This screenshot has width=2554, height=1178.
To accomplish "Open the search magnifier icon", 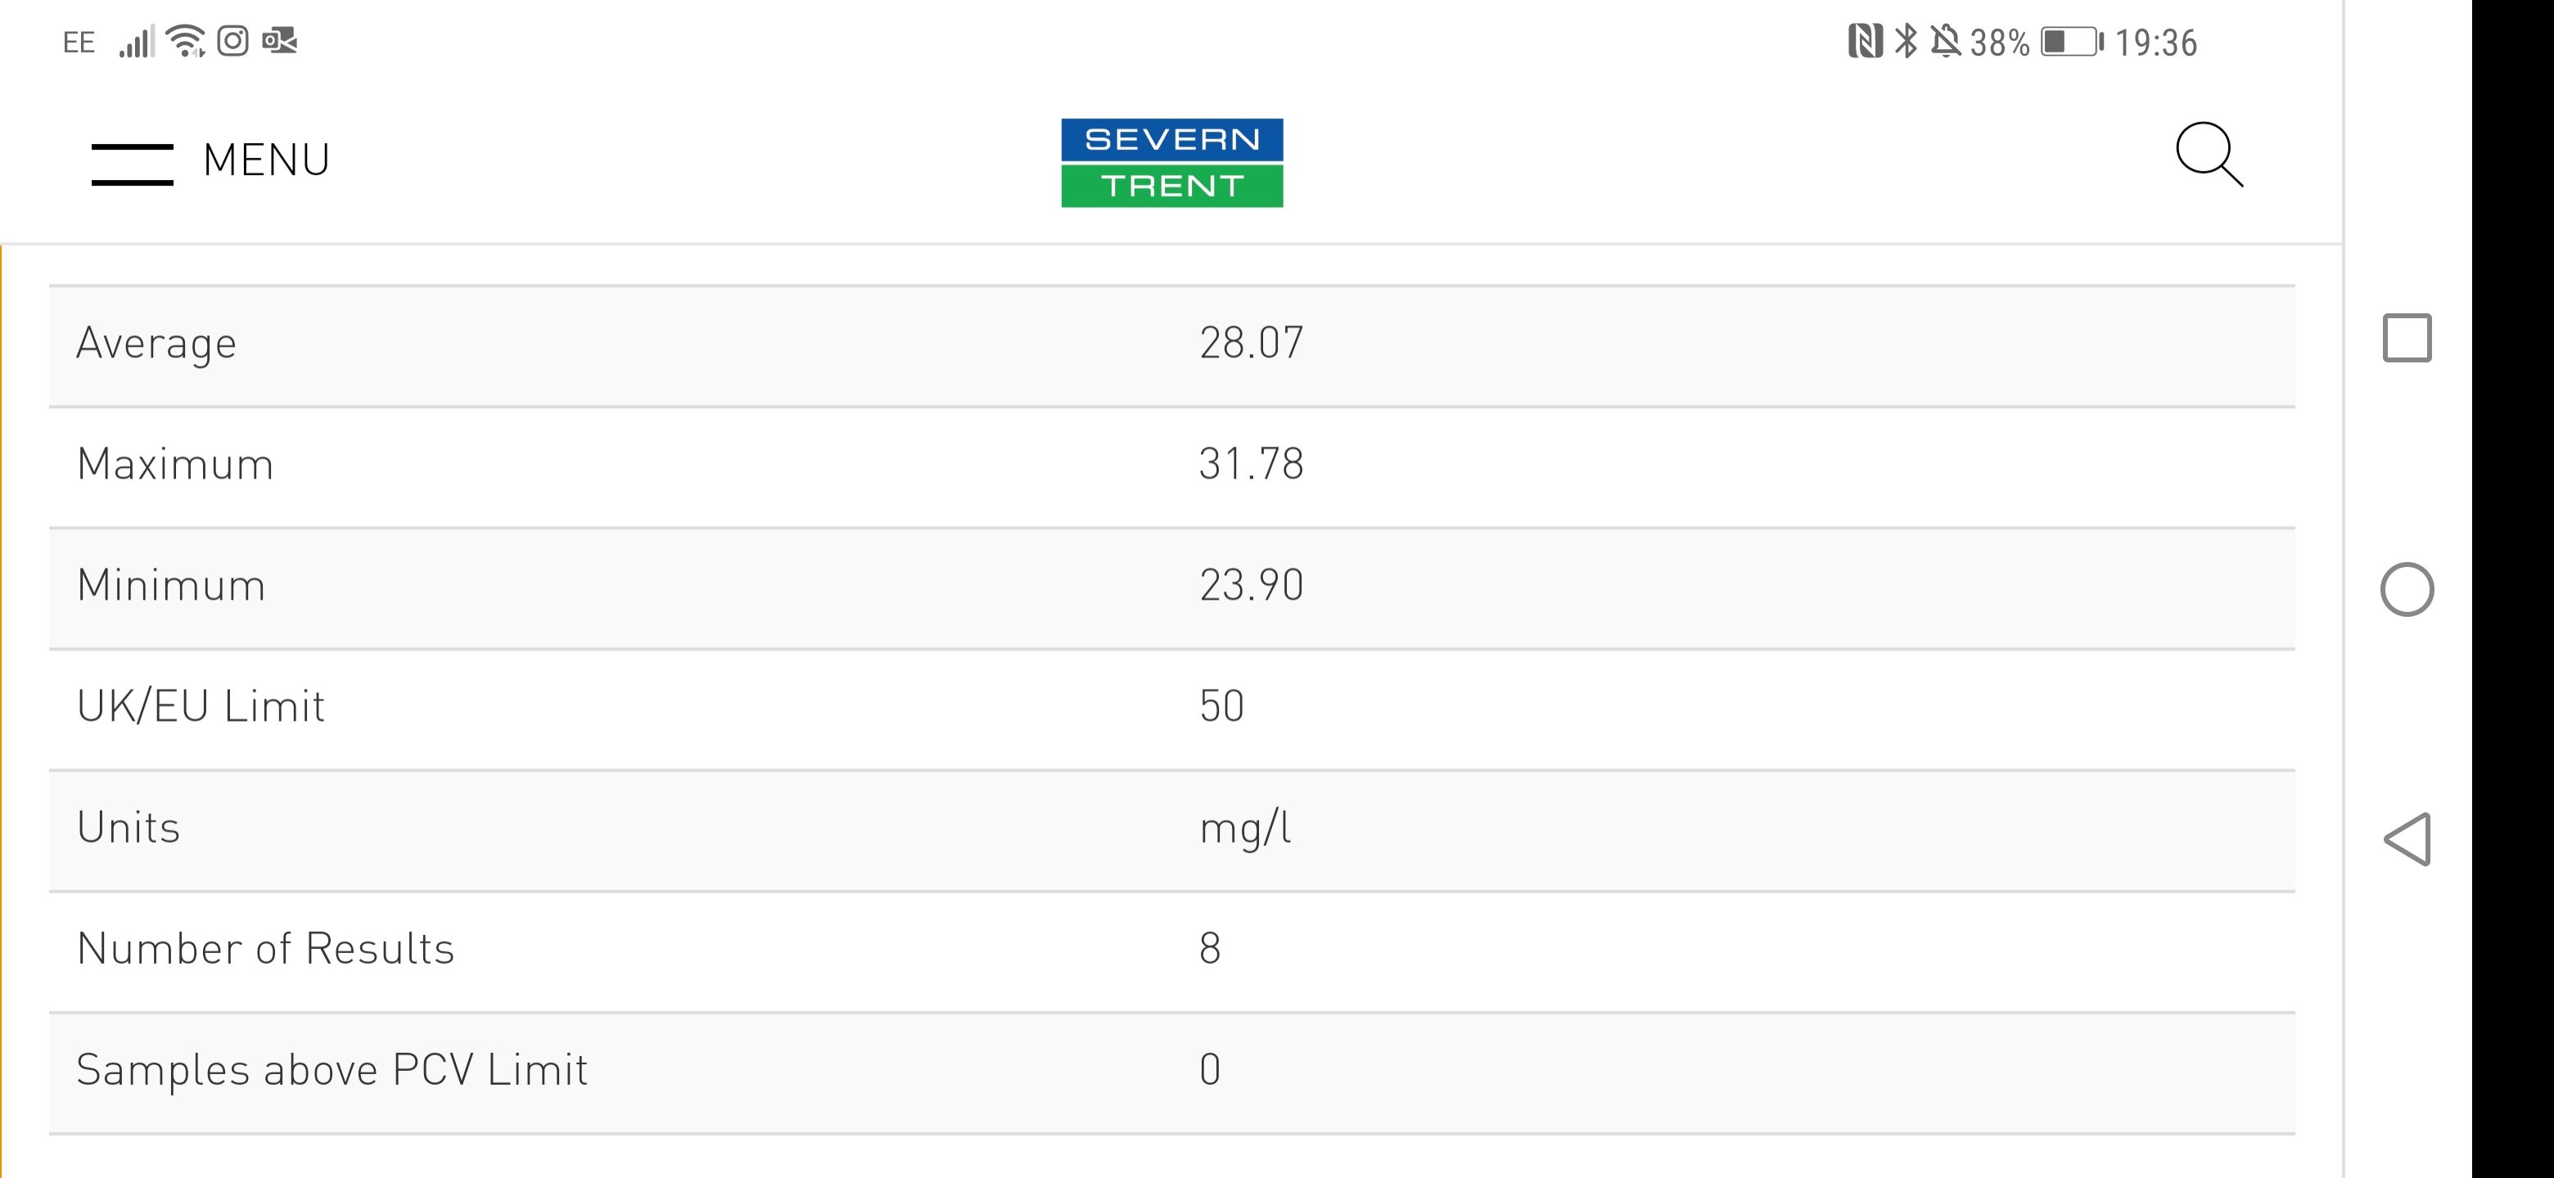I will coord(2209,155).
